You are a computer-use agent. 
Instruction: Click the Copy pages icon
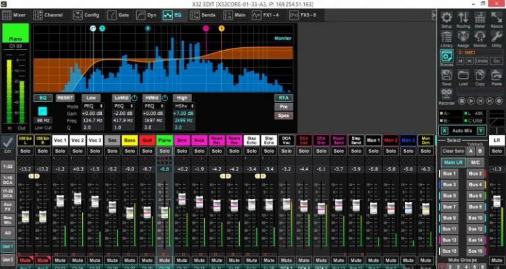[x=480, y=75]
